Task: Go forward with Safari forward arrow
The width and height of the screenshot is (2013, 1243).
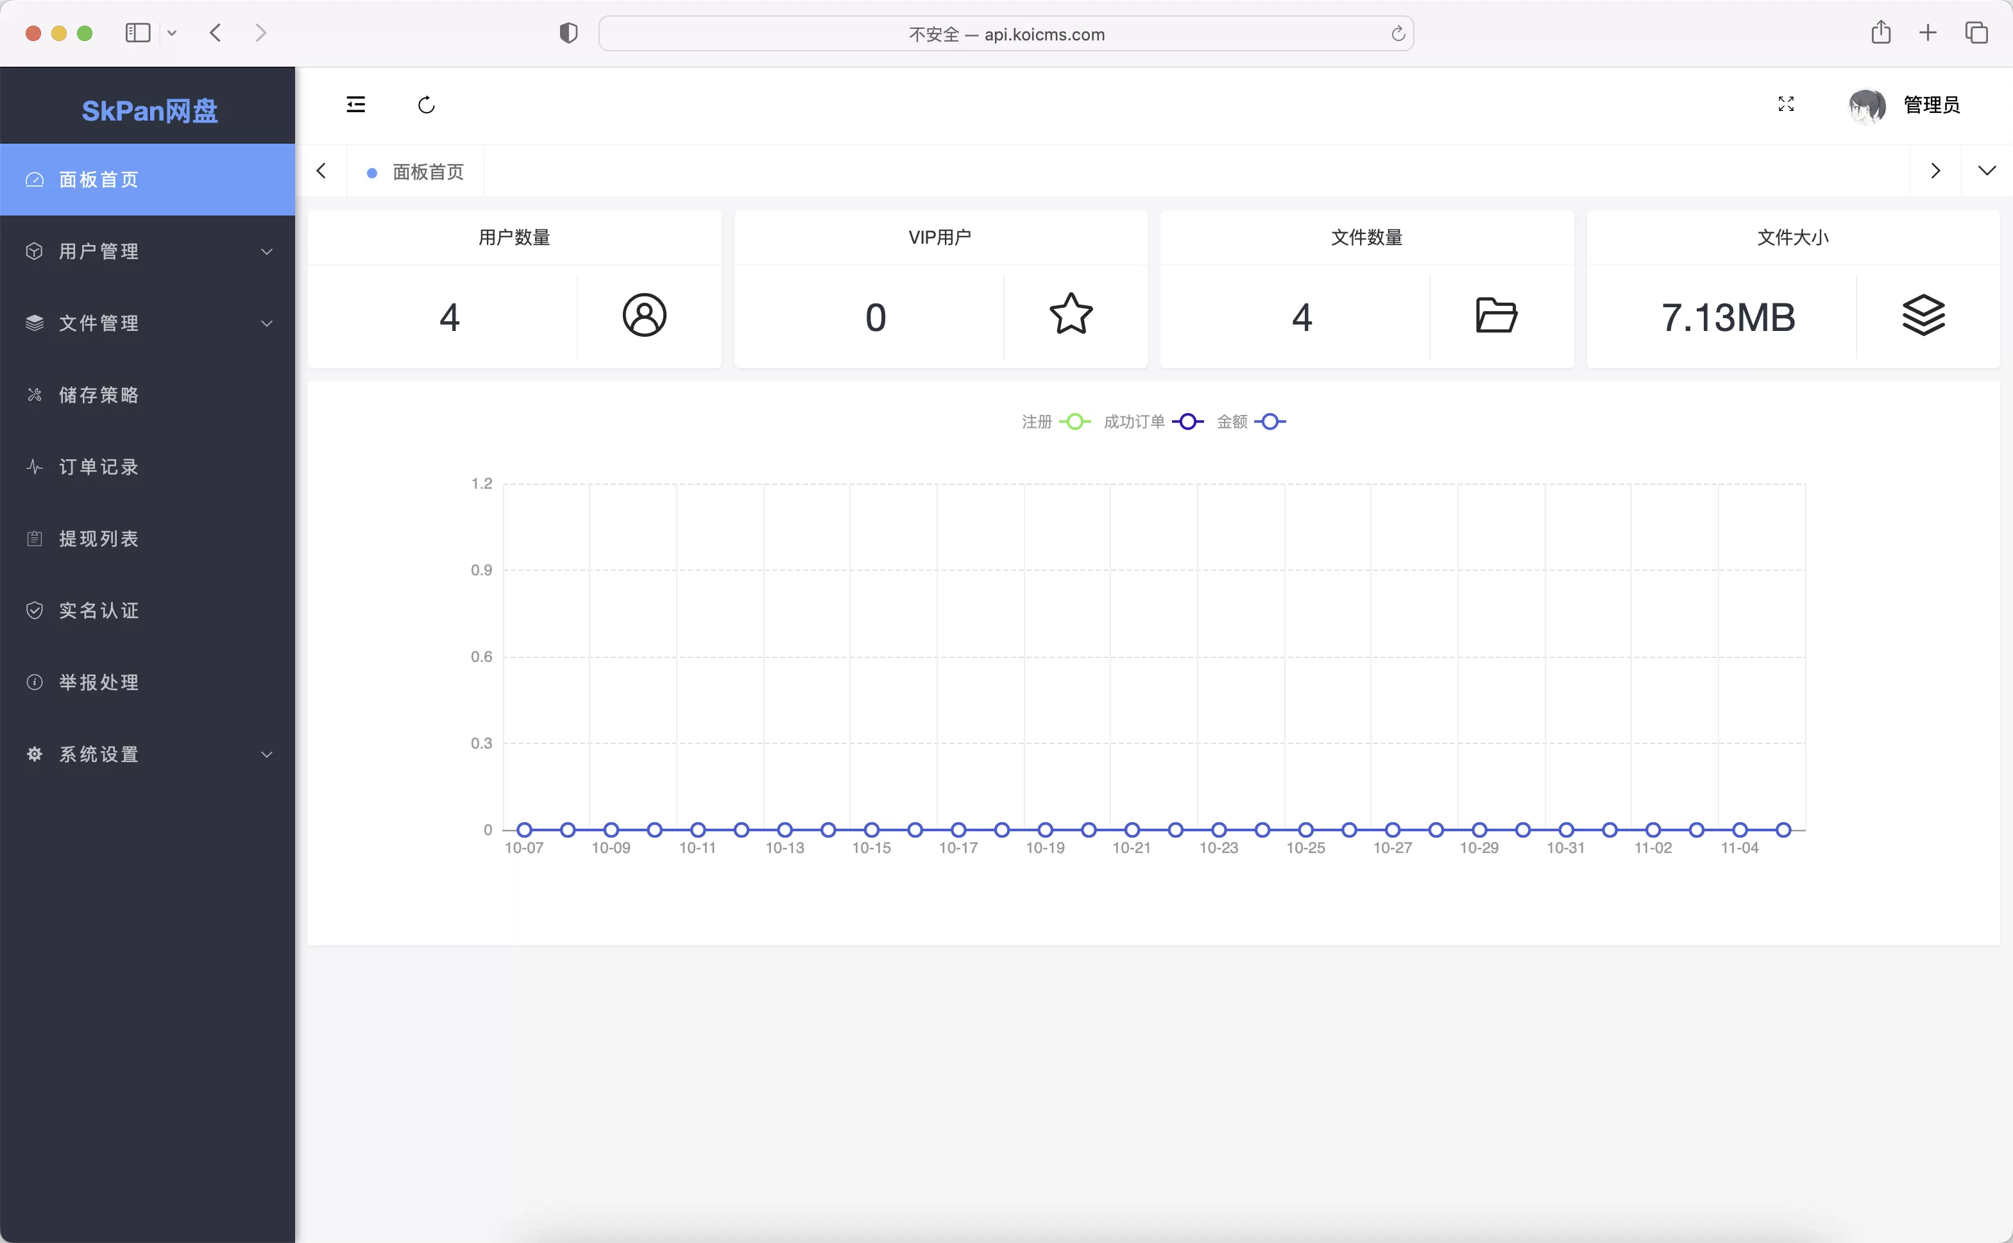Action: 260,33
